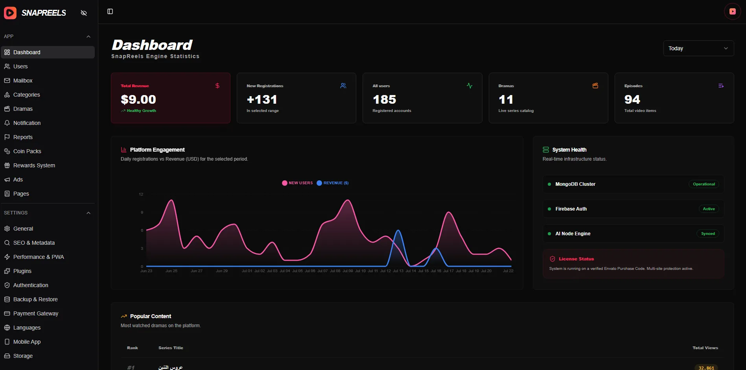Collapse the APP sidebar section

click(88, 37)
